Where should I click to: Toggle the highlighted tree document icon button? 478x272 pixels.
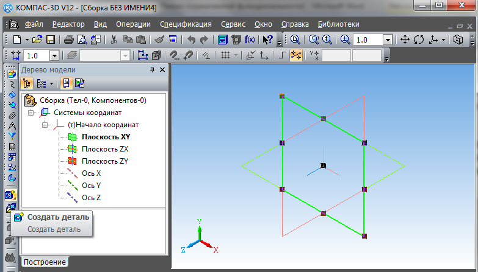[x=66, y=83]
